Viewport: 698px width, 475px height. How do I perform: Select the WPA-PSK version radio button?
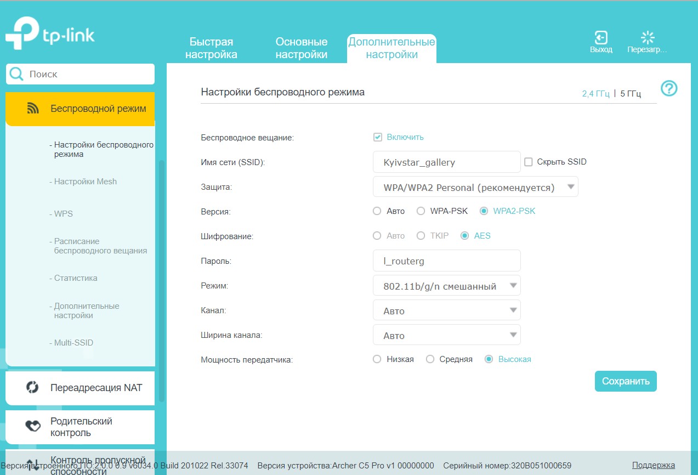(421, 211)
